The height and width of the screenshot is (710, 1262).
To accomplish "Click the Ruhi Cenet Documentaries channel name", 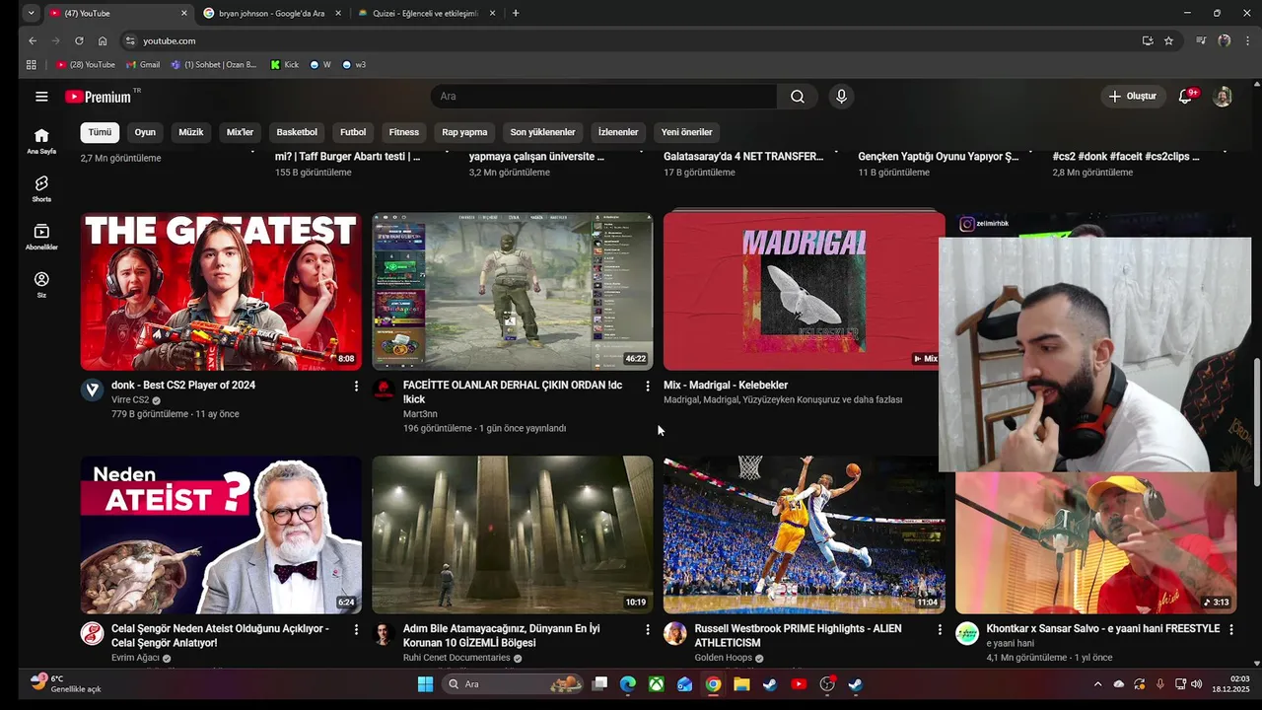I will pos(456,658).
